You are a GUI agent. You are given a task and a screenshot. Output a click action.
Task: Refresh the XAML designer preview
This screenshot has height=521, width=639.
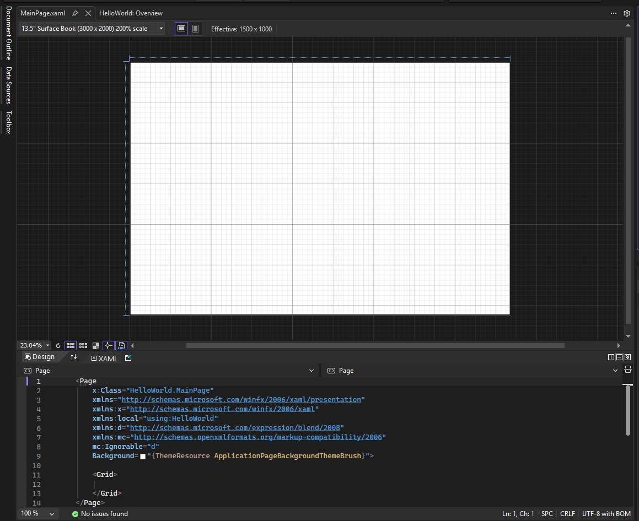point(58,345)
